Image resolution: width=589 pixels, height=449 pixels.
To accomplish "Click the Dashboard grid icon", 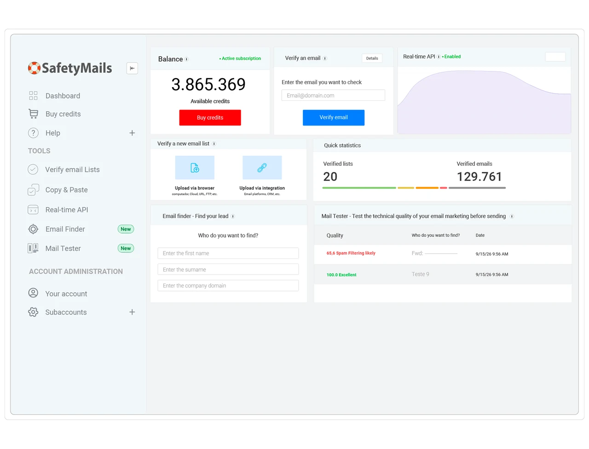I will [33, 96].
